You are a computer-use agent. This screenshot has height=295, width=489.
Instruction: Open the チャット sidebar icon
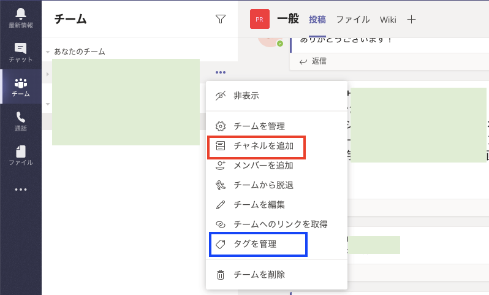(21, 53)
